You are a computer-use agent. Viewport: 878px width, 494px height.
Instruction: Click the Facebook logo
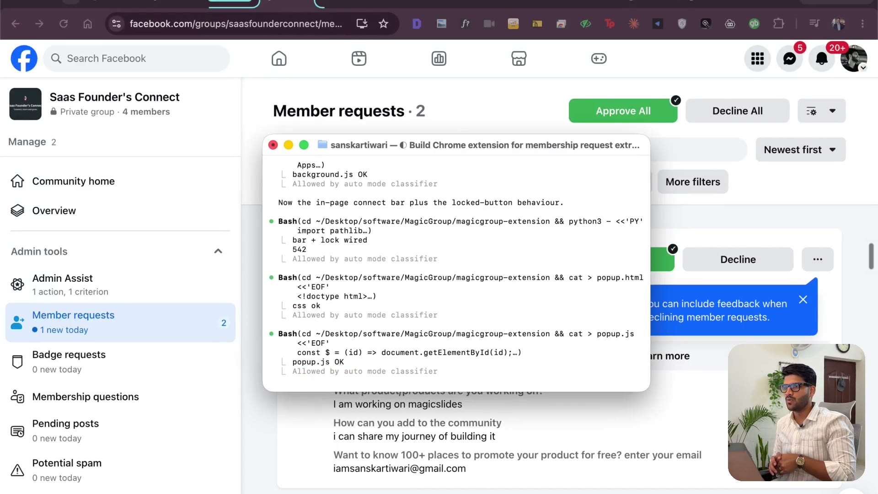(x=24, y=59)
